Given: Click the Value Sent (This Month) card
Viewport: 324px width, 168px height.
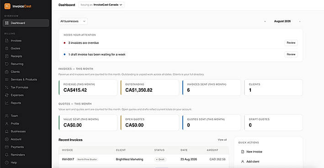Looking at the screenshot, I should 88,123.
